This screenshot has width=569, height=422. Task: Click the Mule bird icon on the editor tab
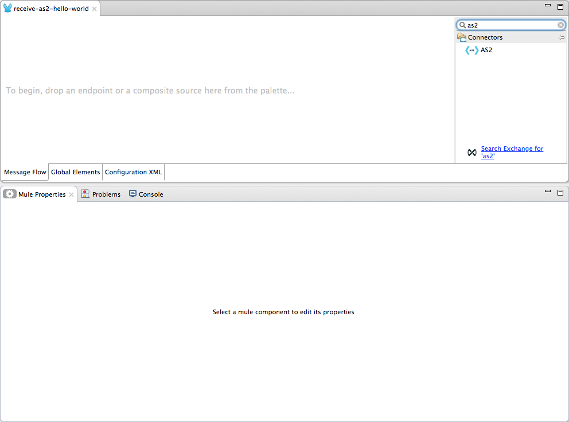7,8
